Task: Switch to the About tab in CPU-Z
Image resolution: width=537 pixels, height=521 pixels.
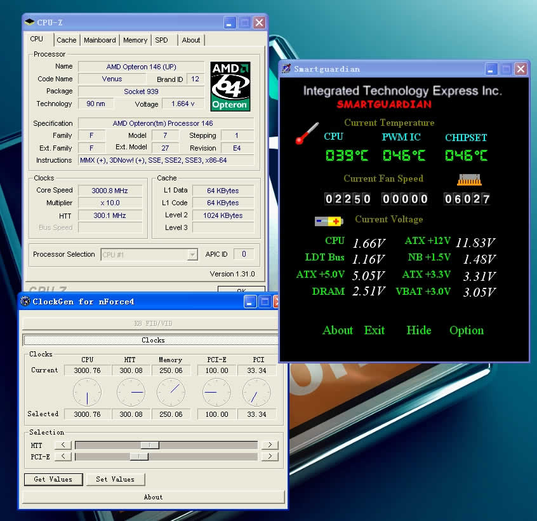Action: pos(191,40)
